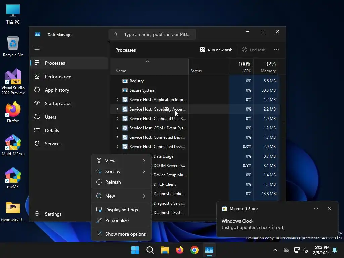Image resolution: width=344 pixels, height=258 pixels.
Task: Show hidden tray icons chevron
Action: pyautogui.click(x=275, y=250)
